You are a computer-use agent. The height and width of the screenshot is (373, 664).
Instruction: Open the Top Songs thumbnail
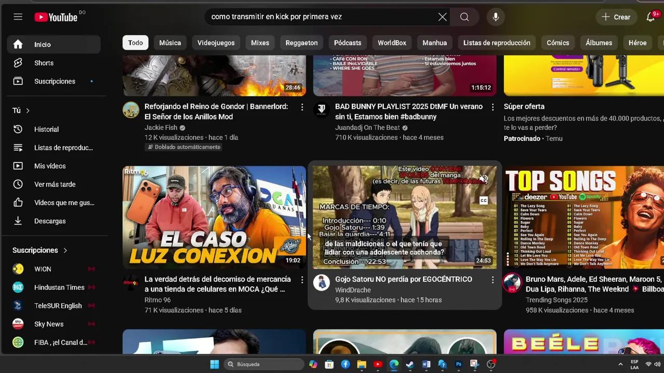pyautogui.click(x=584, y=217)
